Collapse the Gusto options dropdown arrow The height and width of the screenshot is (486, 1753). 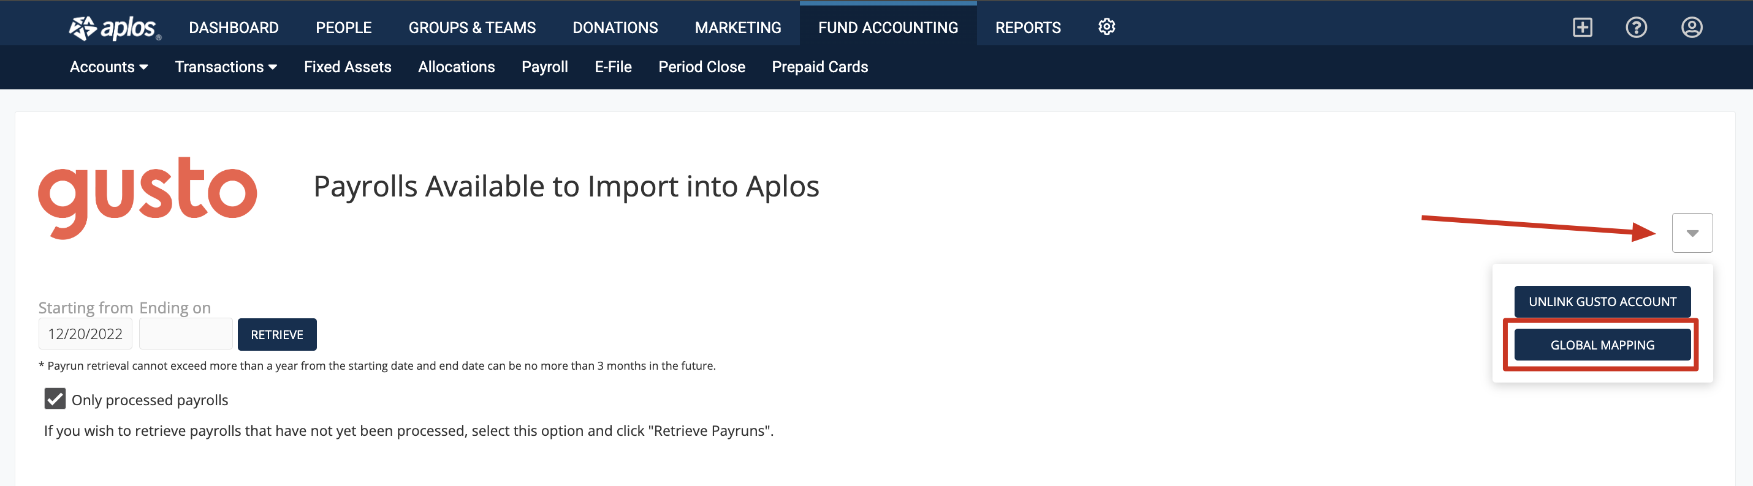click(x=1692, y=233)
